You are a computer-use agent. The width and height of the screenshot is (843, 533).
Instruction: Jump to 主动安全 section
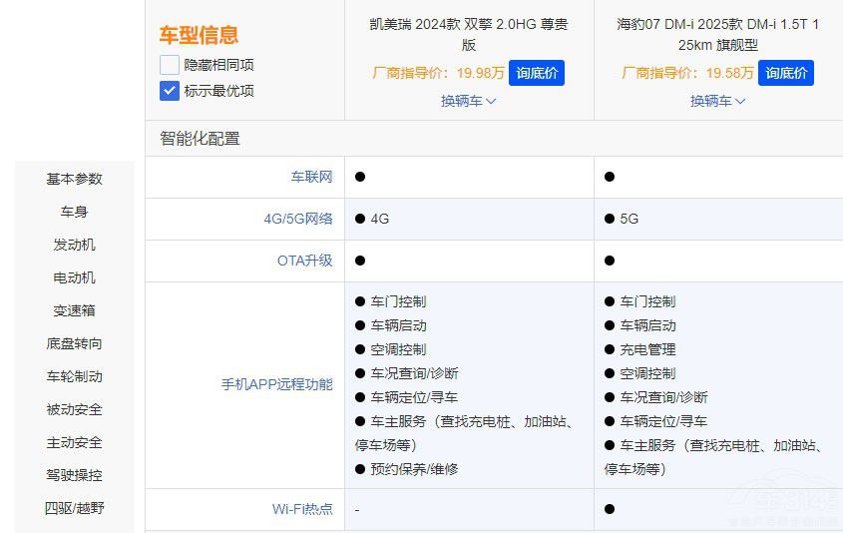74,442
